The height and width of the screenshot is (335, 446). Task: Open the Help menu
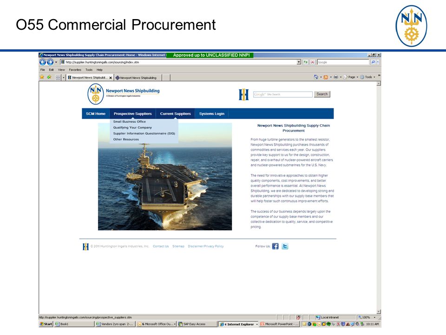point(99,70)
